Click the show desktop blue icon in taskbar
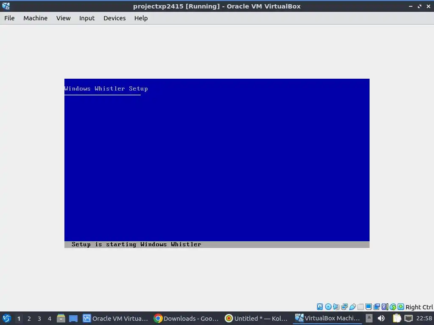434x325 pixels. tap(73, 318)
